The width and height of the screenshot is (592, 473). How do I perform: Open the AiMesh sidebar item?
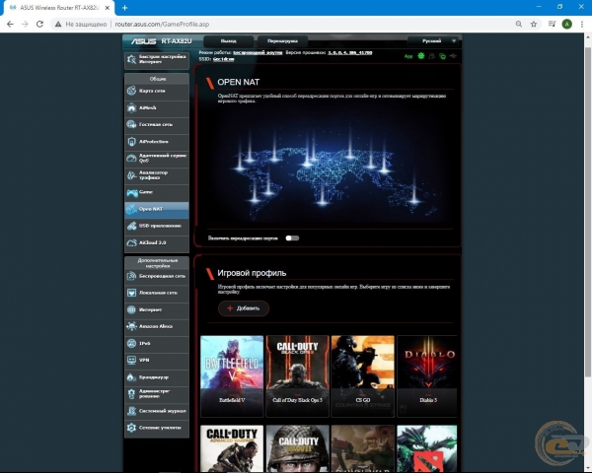click(x=157, y=107)
